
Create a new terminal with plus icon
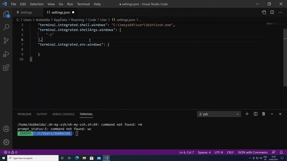click(x=247, y=114)
